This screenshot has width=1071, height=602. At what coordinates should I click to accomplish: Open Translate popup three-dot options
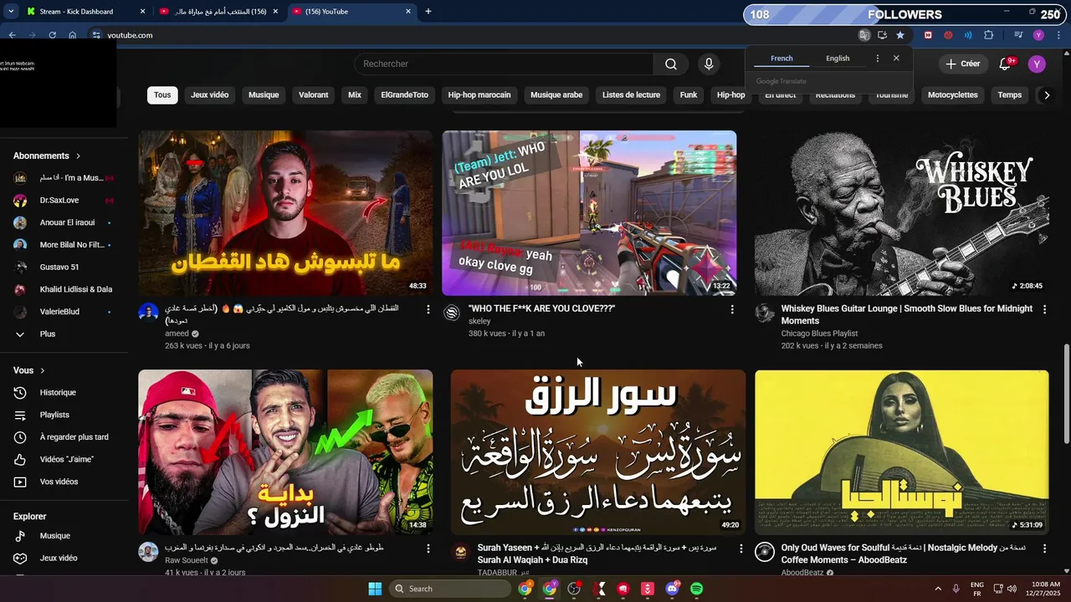click(x=877, y=59)
